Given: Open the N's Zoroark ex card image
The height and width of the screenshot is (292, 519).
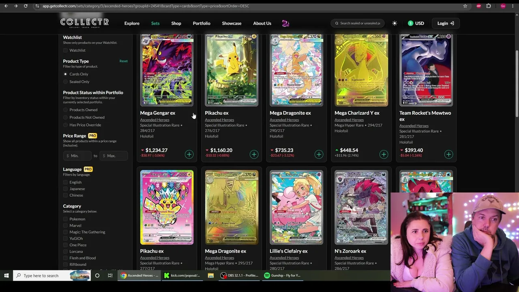Looking at the screenshot, I should pos(361,207).
